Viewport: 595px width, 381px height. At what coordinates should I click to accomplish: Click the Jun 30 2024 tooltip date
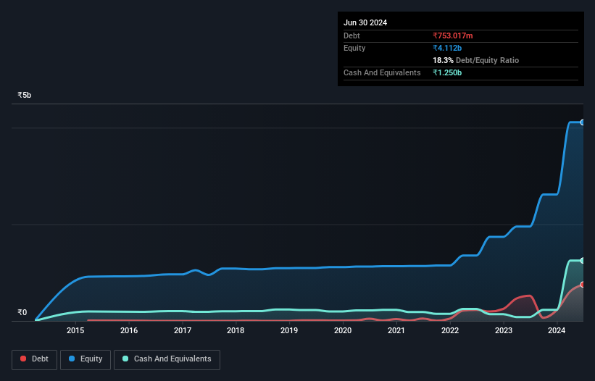coord(365,22)
